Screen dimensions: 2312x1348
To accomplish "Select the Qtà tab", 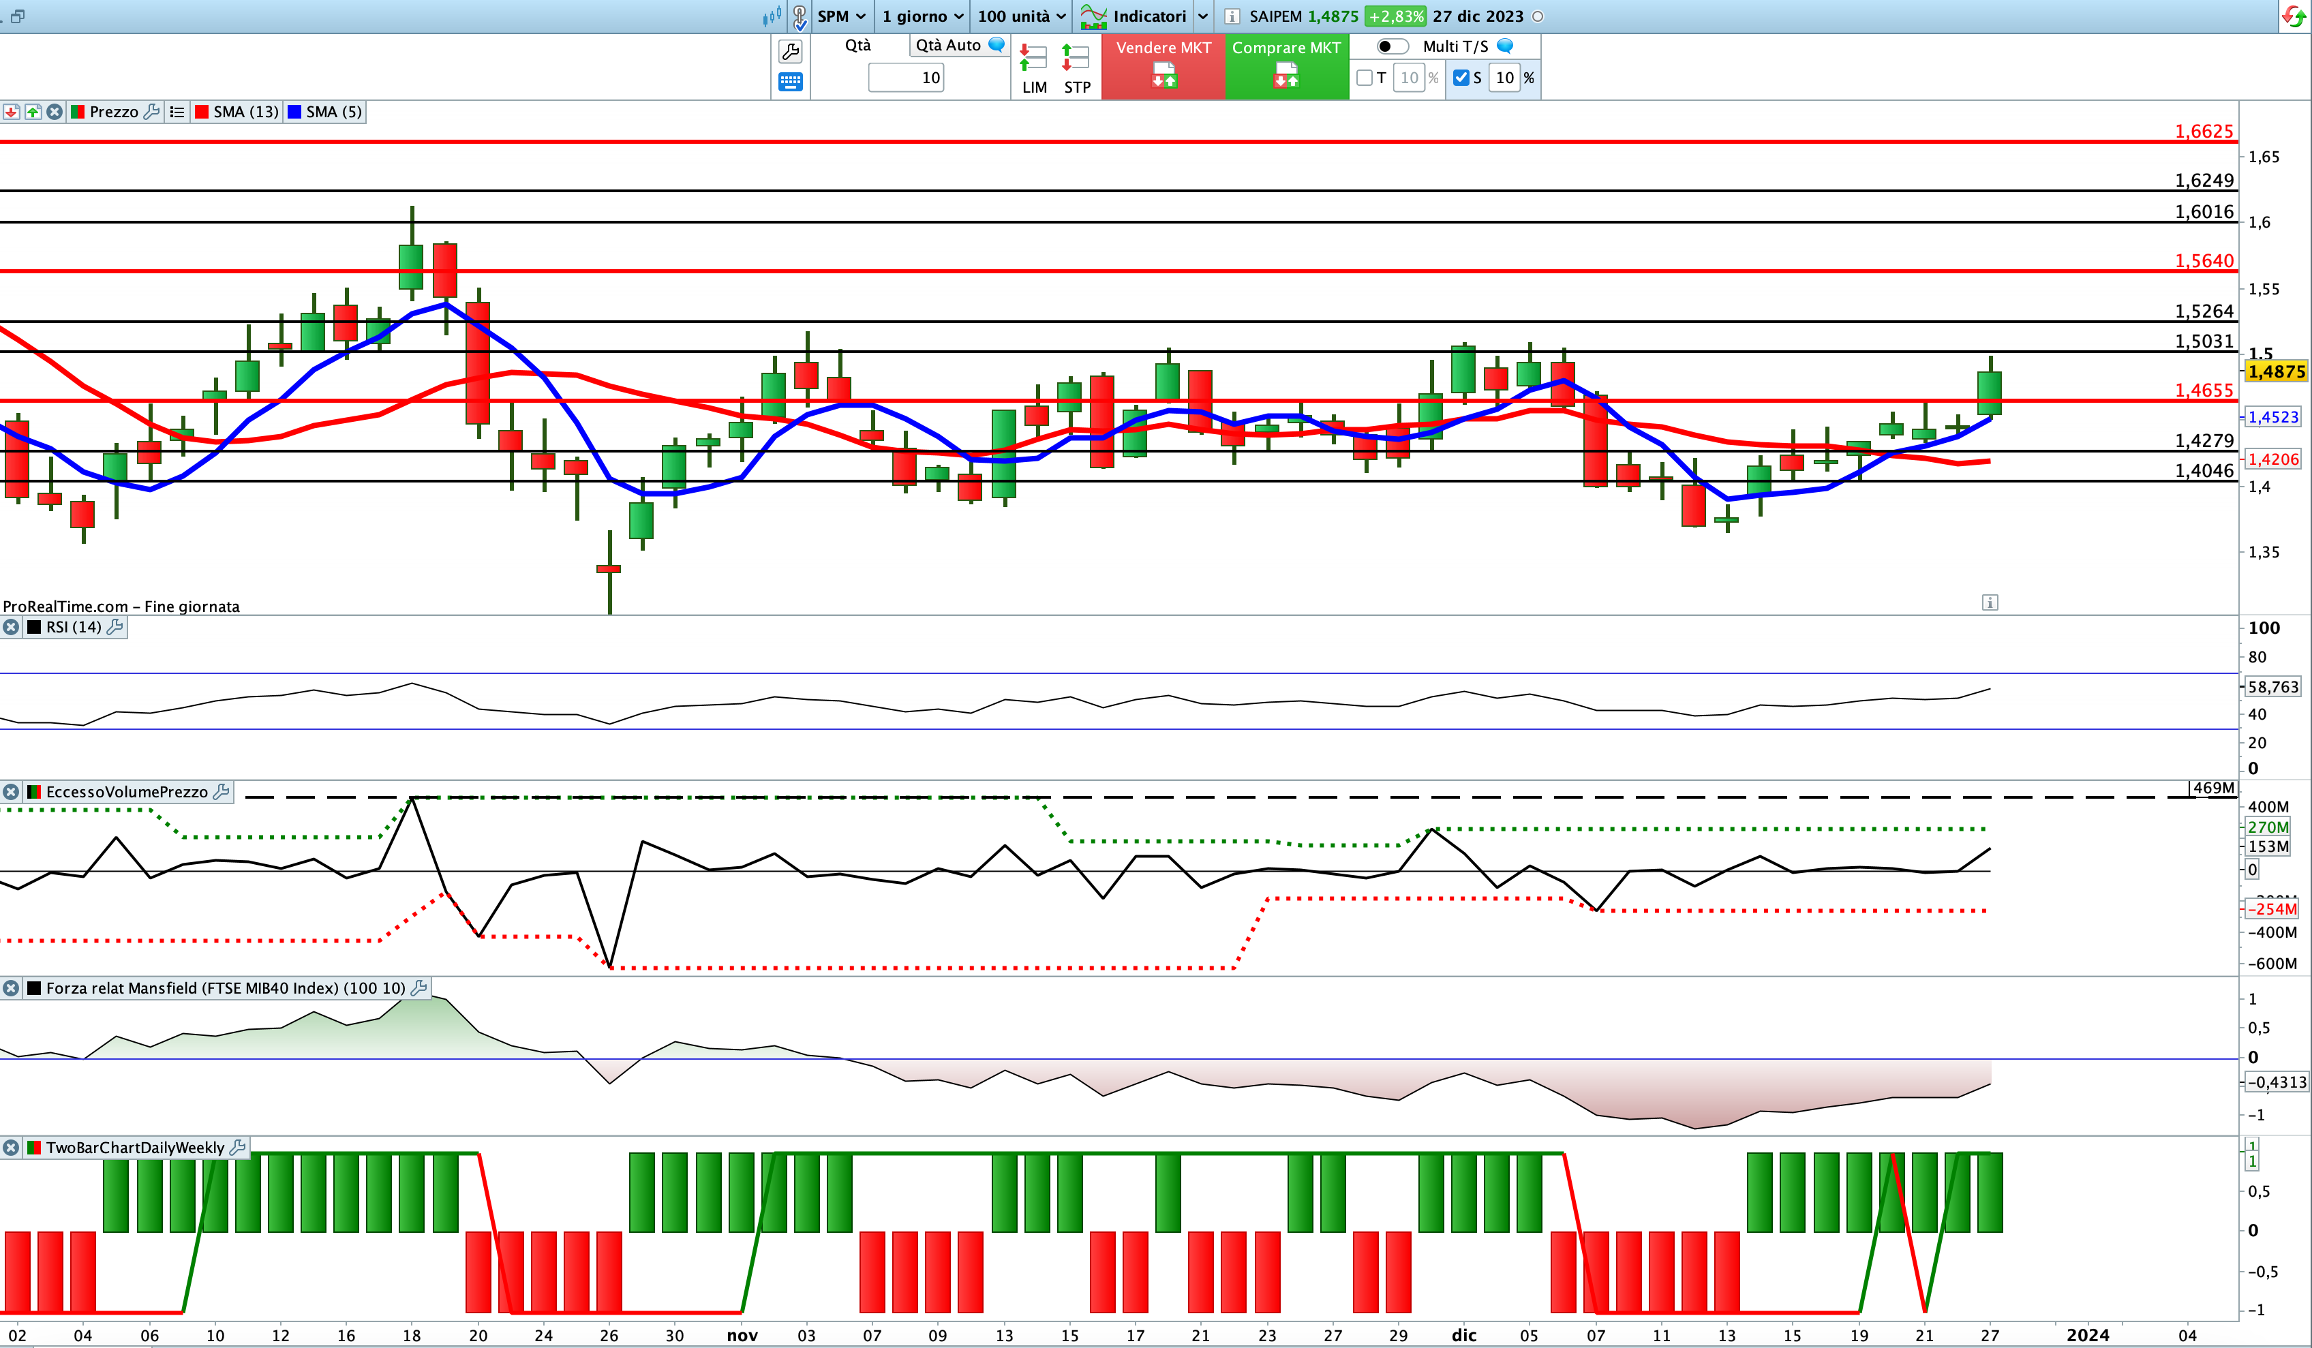I will [x=858, y=45].
